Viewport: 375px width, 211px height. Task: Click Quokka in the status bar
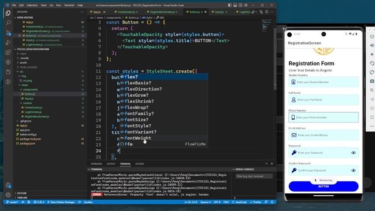pyautogui.click(x=88, y=202)
